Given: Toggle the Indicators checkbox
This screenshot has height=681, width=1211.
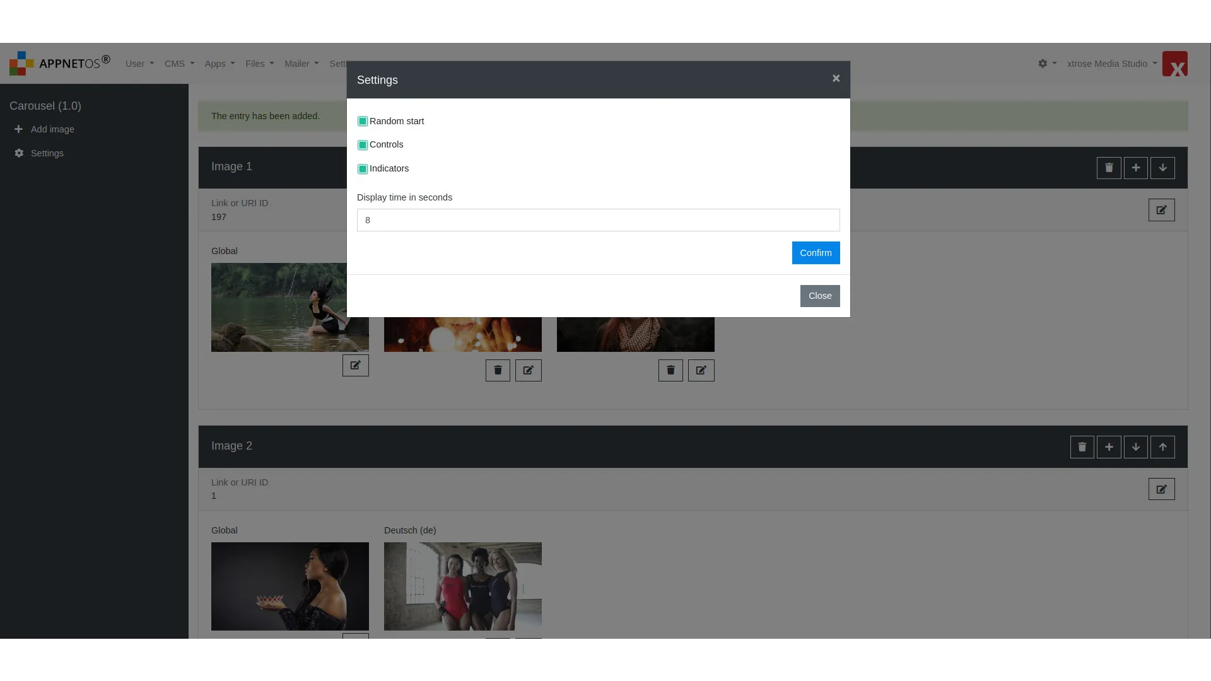Looking at the screenshot, I should (362, 168).
